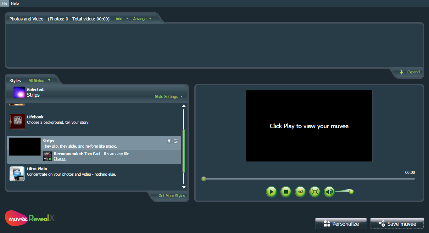Open the Add dropdown for photos and video
429x233 pixels.
122,19
